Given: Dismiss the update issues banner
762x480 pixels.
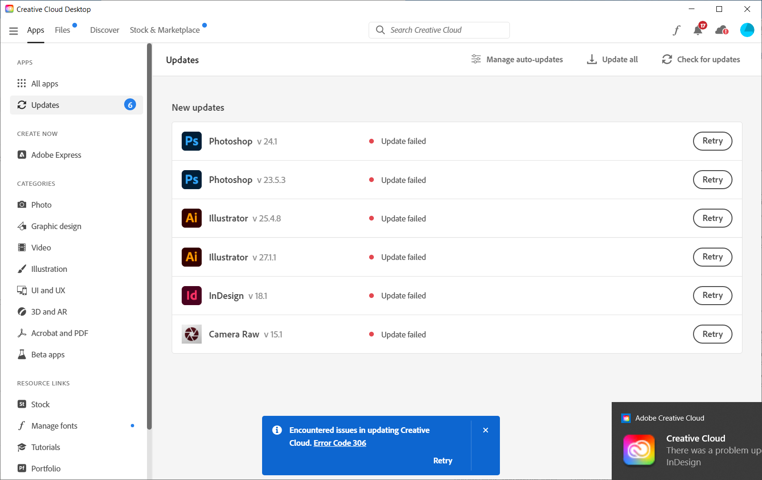Looking at the screenshot, I should click(x=485, y=430).
